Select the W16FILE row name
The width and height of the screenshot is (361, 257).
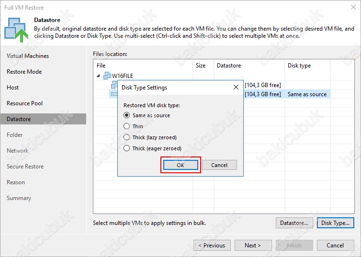(x=123, y=76)
